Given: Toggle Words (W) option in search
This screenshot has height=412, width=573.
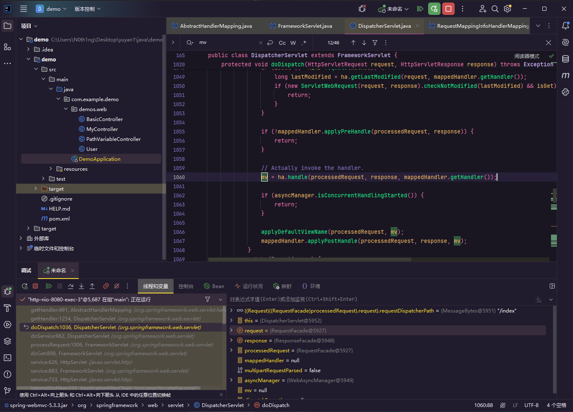Looking at the screenshot, I should (293, 43).
